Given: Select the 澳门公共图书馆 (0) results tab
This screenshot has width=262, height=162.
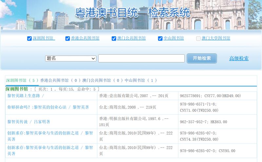Looking at the screenshot, I should pos(103,80).
